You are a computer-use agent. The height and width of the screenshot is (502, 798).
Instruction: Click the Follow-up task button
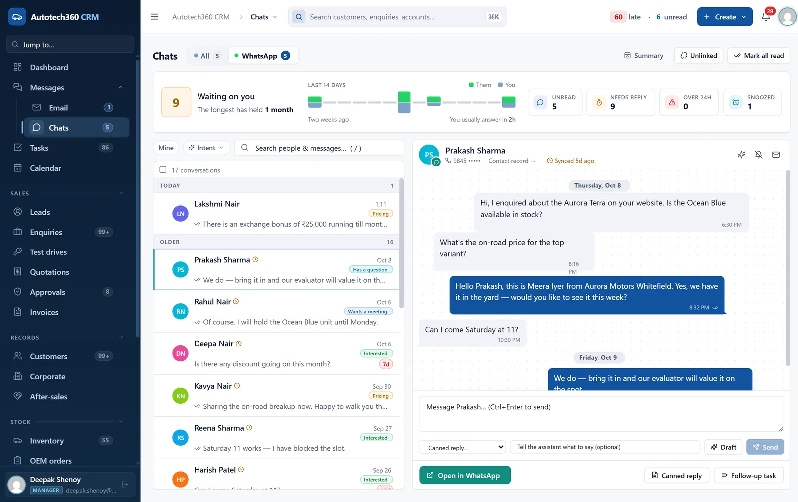point(748,475)
